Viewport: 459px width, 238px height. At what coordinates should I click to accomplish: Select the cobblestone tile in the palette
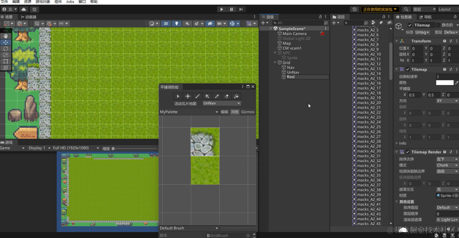point(205,142)
